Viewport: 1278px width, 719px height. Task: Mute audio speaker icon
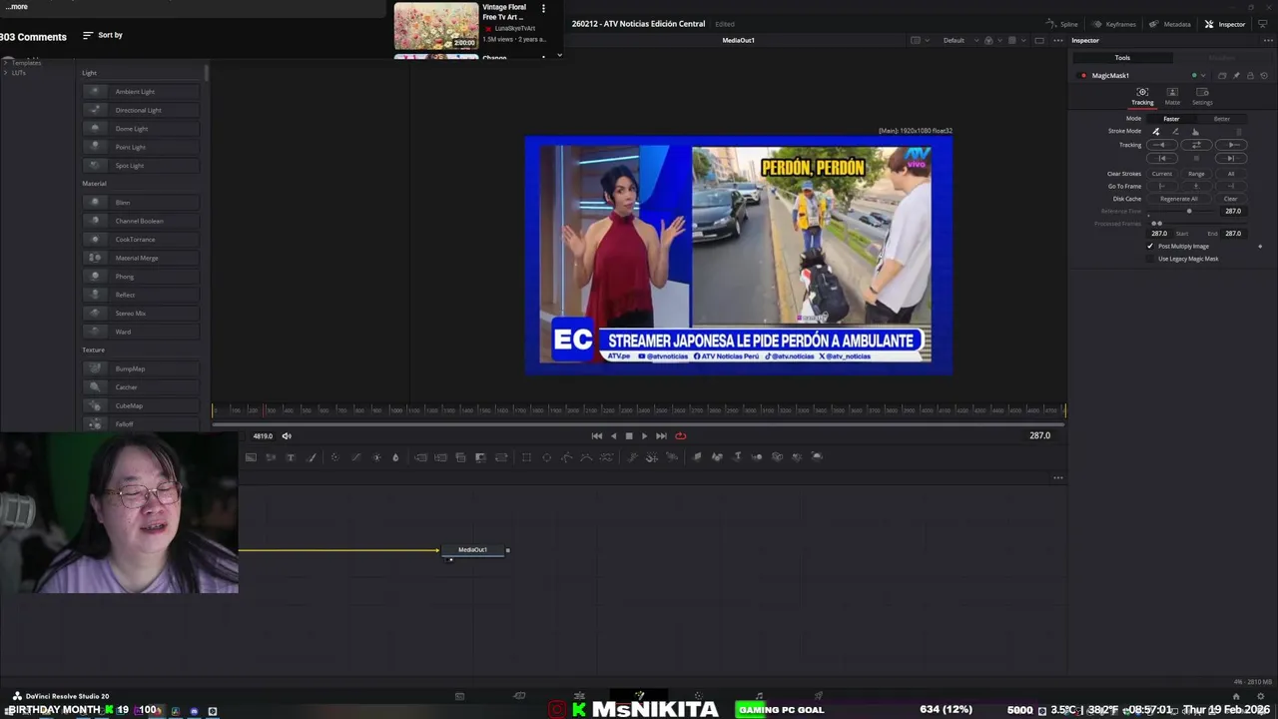coord(287,435)
